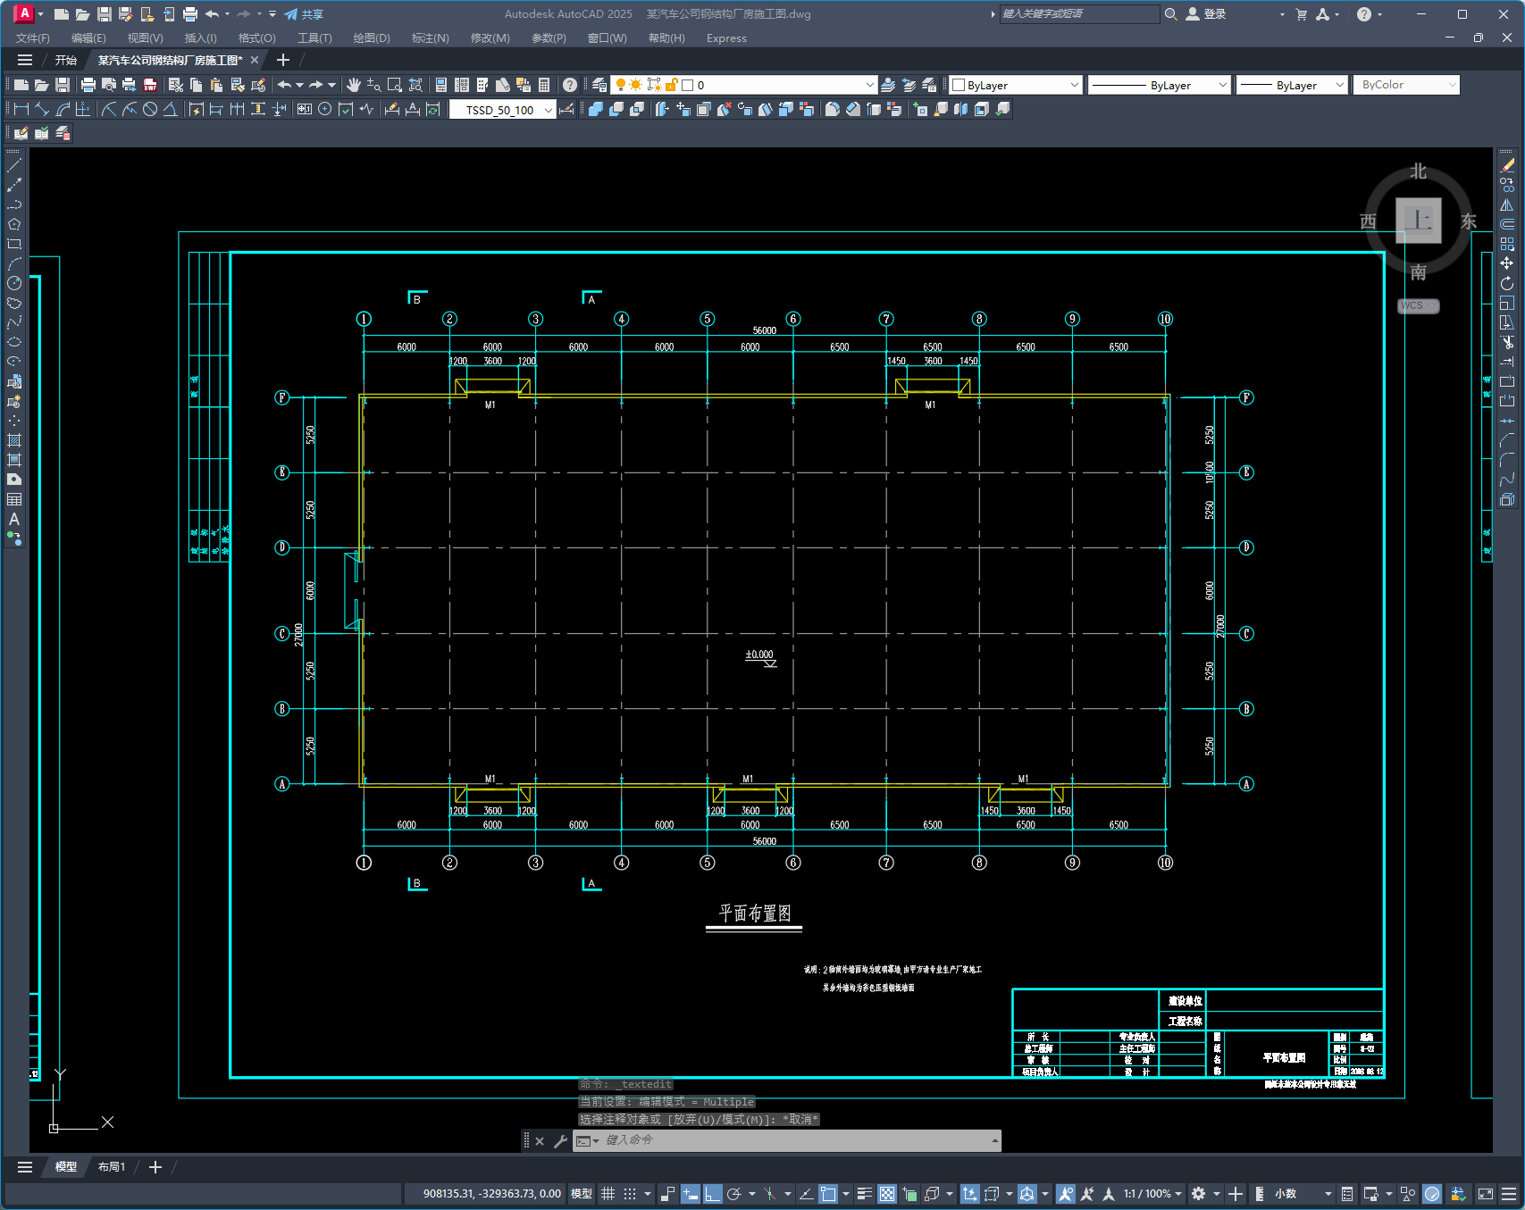This screenshot has height=1210, width=1525.
Task: Click the 共享 share button
Action: point(304,14)
